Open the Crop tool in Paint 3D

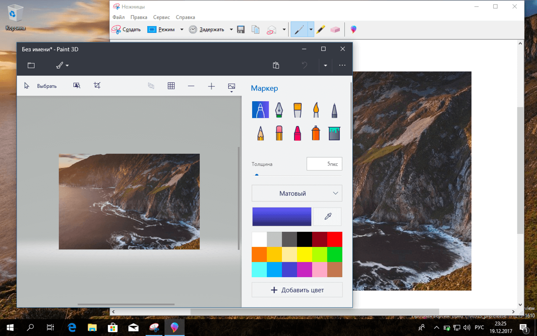97,85
